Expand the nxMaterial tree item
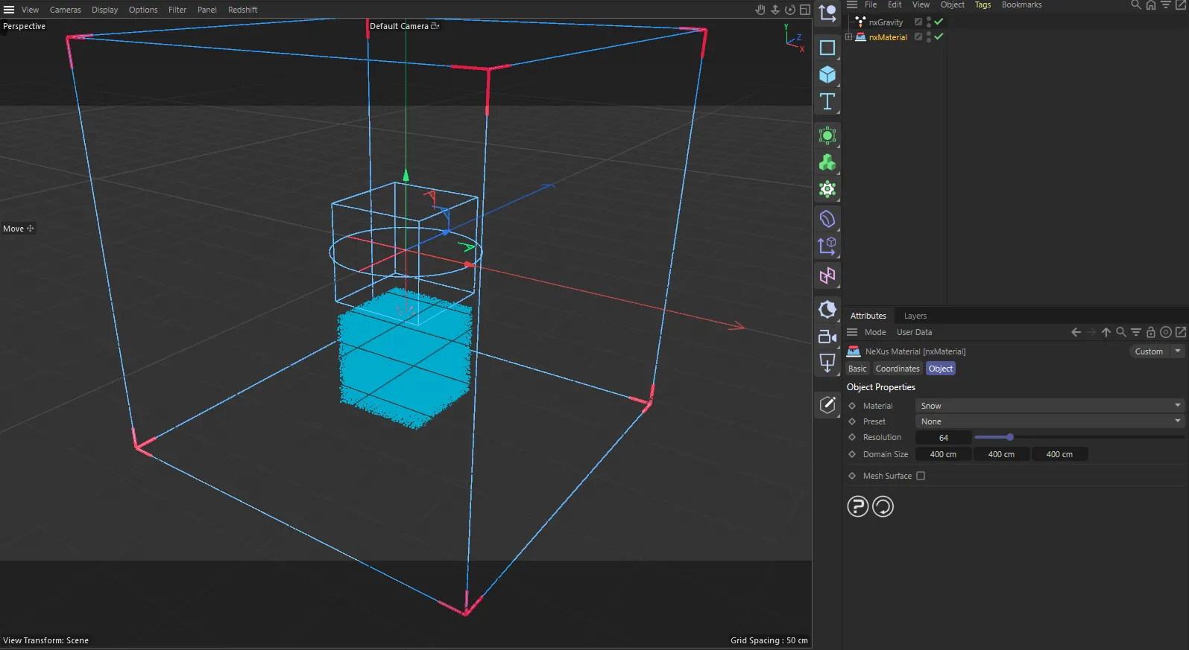 click(x=848, y=36)
